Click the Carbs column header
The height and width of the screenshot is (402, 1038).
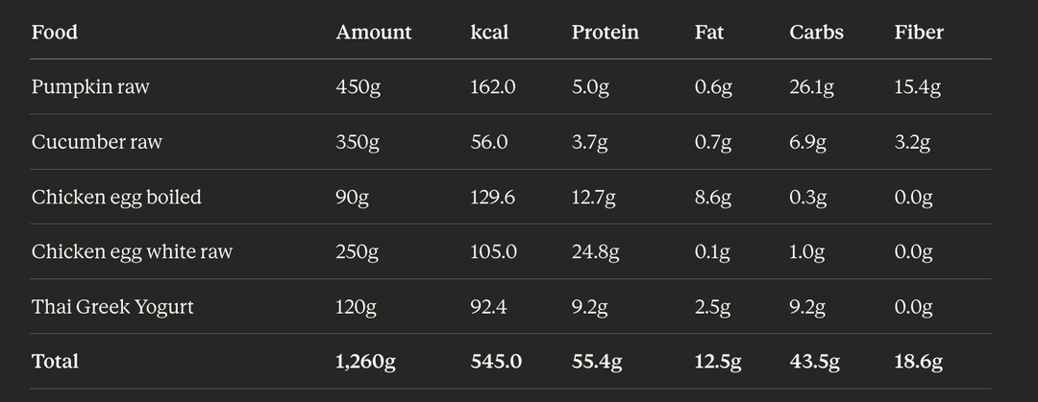[816, 32]
